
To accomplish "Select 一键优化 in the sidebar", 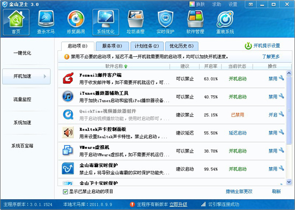I will click(23, 53).
